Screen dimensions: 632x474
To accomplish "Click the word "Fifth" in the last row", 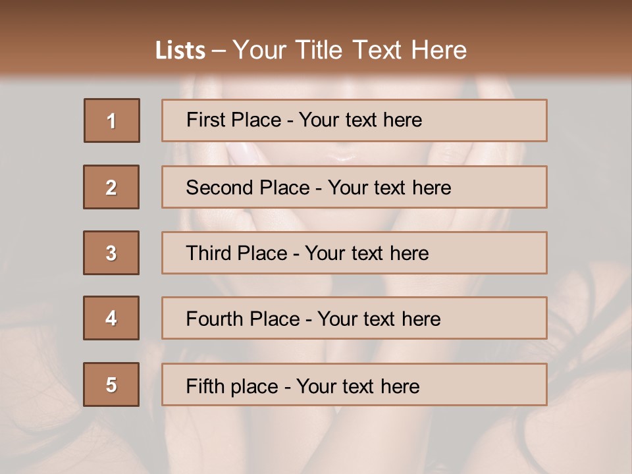I will coord(204,386).
